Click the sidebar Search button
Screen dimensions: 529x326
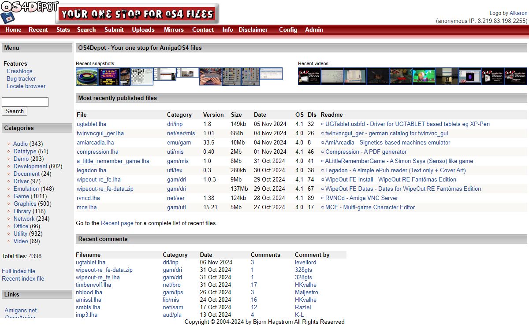[x=15, y=111]
